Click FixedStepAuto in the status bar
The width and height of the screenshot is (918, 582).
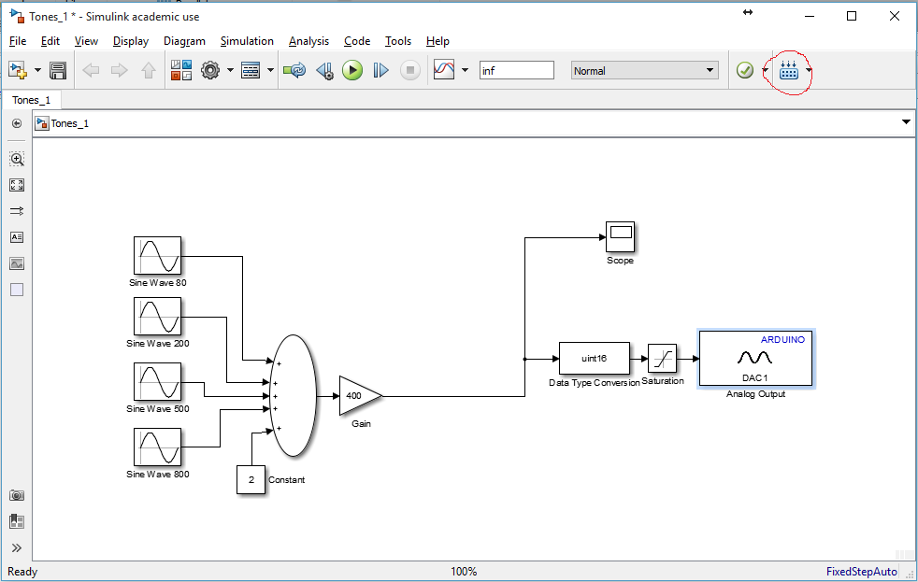coord(861,571)
